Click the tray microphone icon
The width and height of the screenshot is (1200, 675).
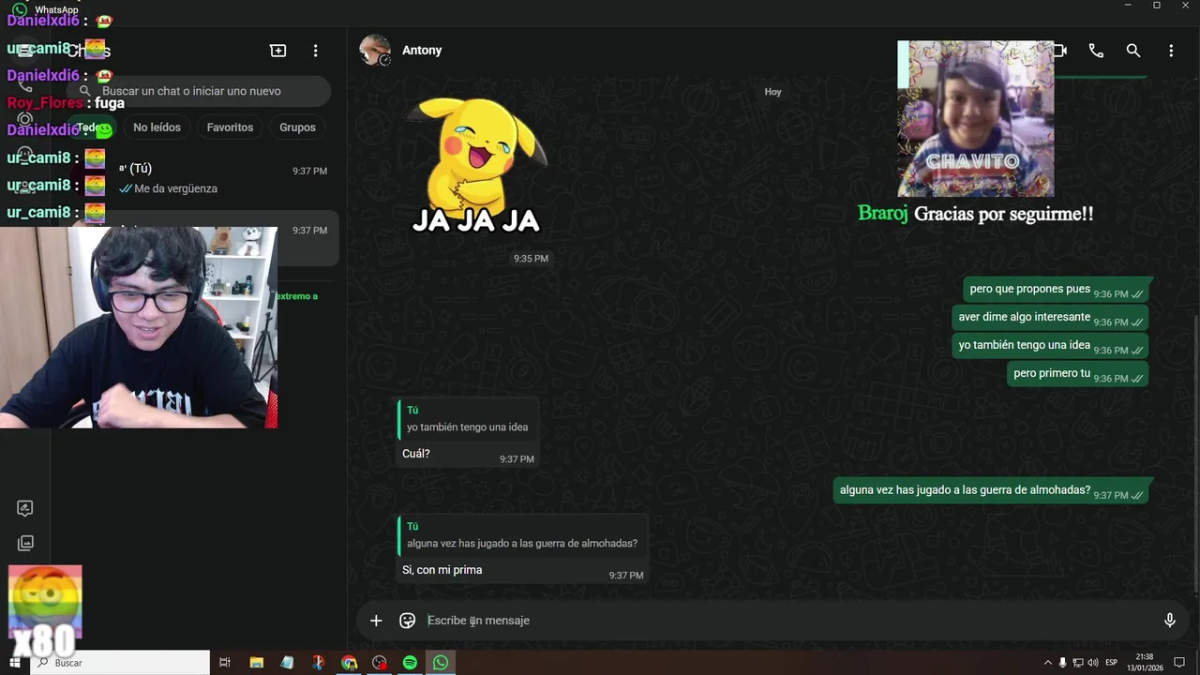click(1063, 663)
